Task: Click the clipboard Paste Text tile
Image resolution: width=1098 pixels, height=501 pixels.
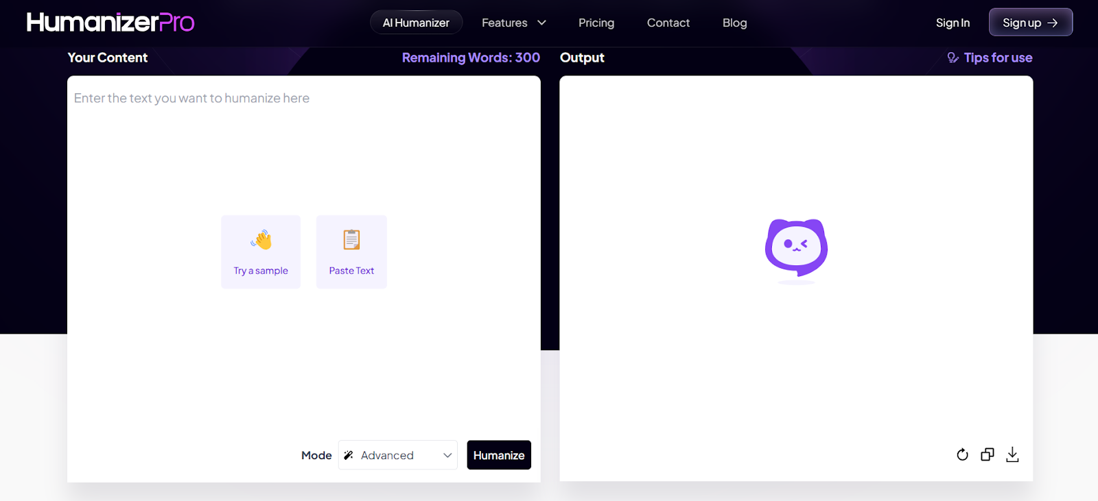Action: (x=351, y=252)
